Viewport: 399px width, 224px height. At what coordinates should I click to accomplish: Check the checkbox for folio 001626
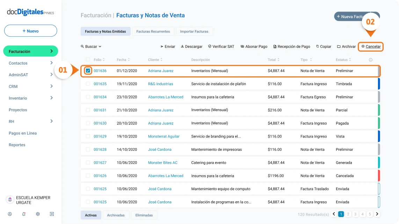coord(88,176)
